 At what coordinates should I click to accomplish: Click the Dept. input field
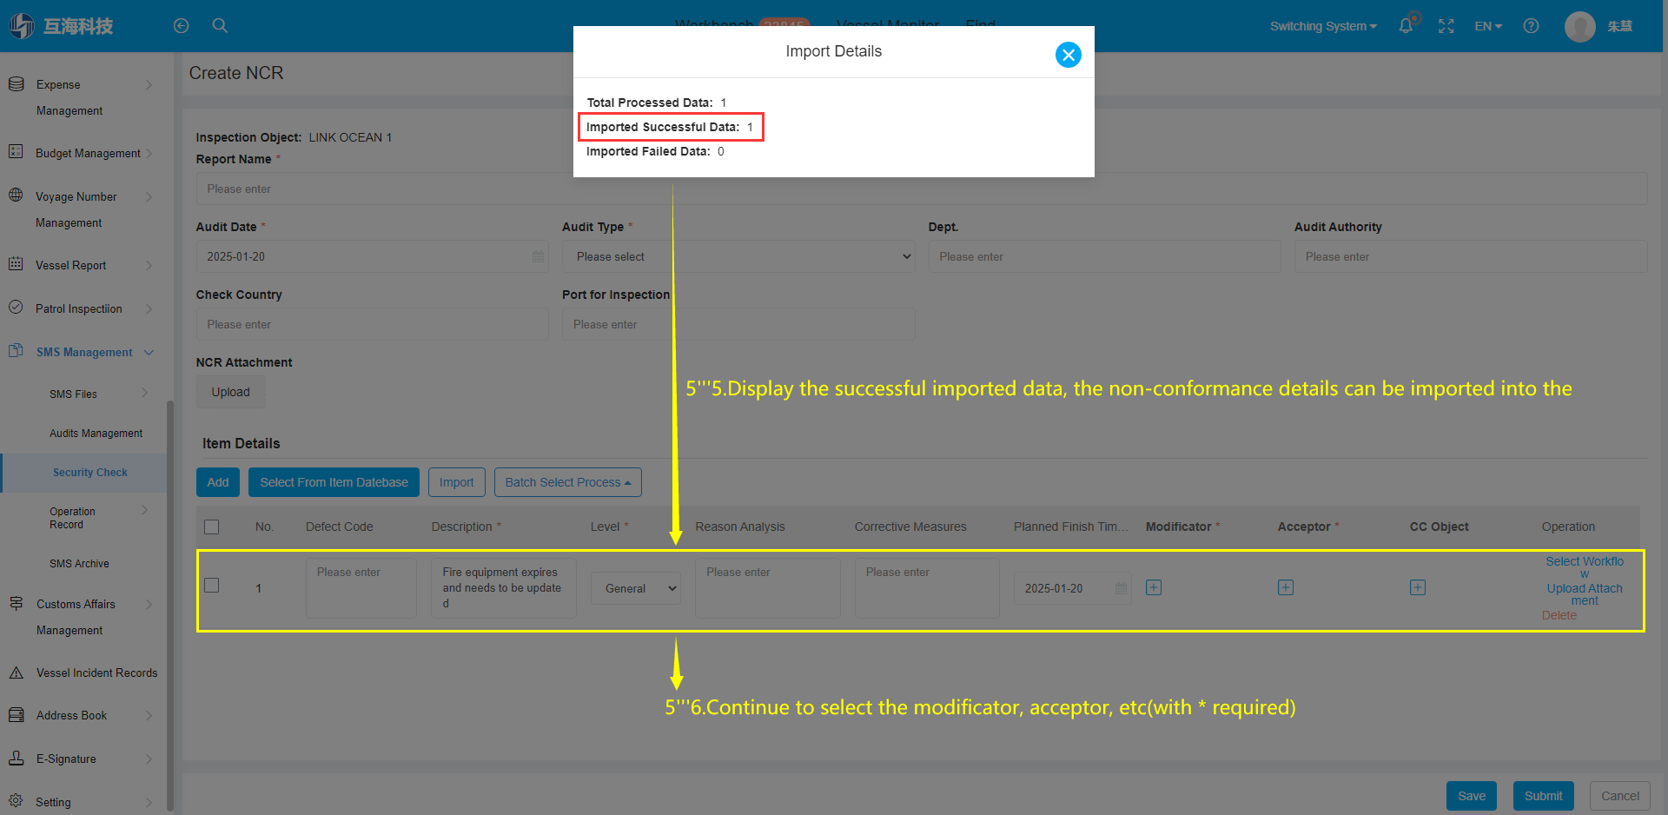coord(1104,256)
